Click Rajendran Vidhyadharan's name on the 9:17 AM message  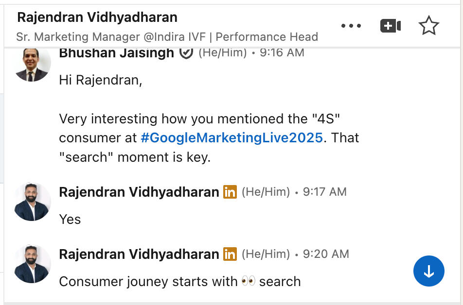click(139, 192)
